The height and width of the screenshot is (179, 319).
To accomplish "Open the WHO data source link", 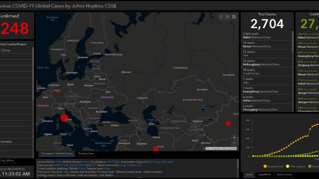I will [x=58, y=165].
